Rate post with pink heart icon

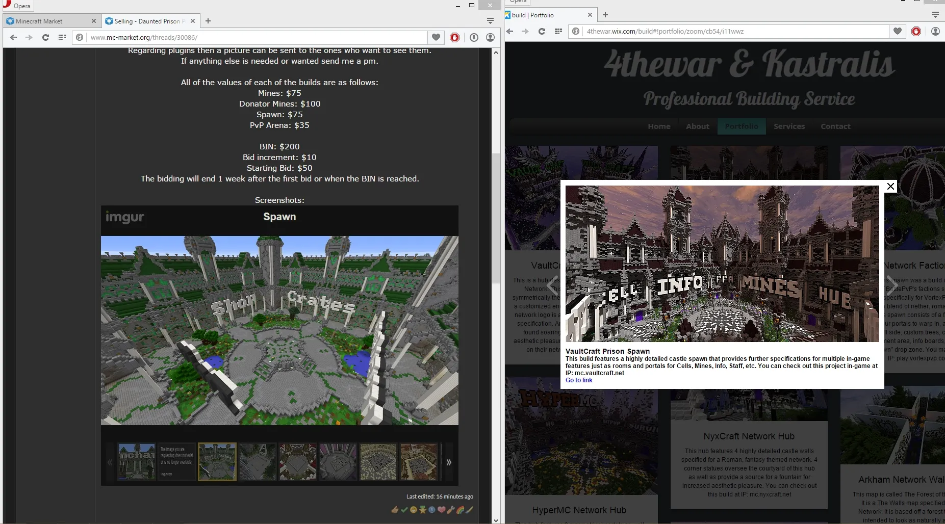point(442,510)
